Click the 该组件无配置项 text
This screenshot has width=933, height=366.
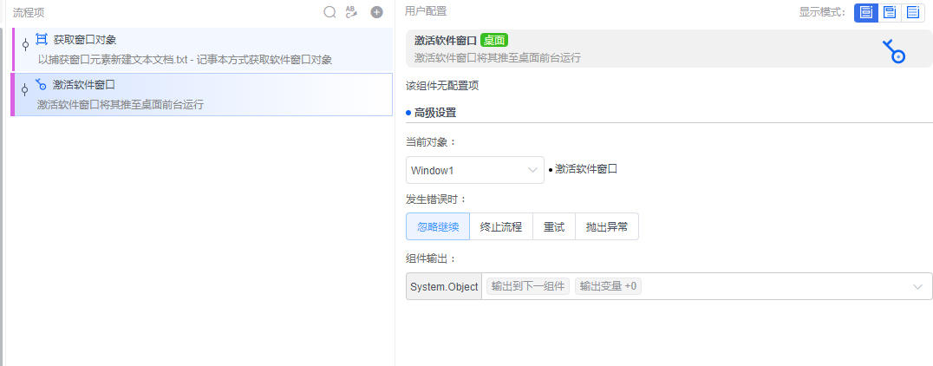pos(442,86)
